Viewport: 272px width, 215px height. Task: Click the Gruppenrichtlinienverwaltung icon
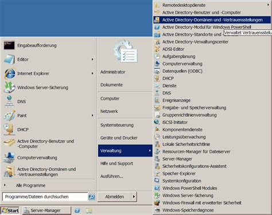coord(157,115)
